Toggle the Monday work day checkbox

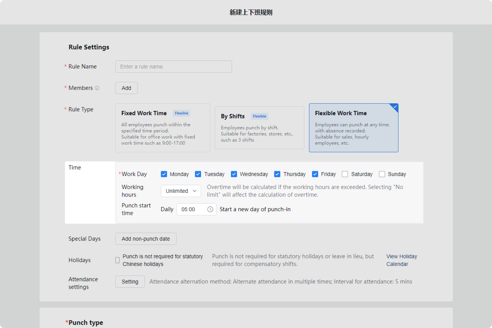point(164,174)
